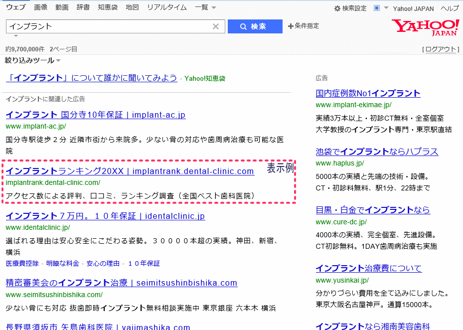
Task: Open 検索設定 via the gear icon
Action: click(x=350, y=8)
